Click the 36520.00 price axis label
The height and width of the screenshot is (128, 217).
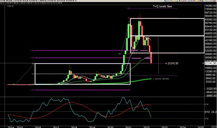coord(210,47)
